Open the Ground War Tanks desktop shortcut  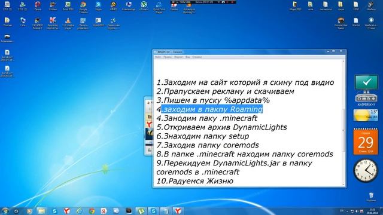pyautogui.click(x=341, y=23)
